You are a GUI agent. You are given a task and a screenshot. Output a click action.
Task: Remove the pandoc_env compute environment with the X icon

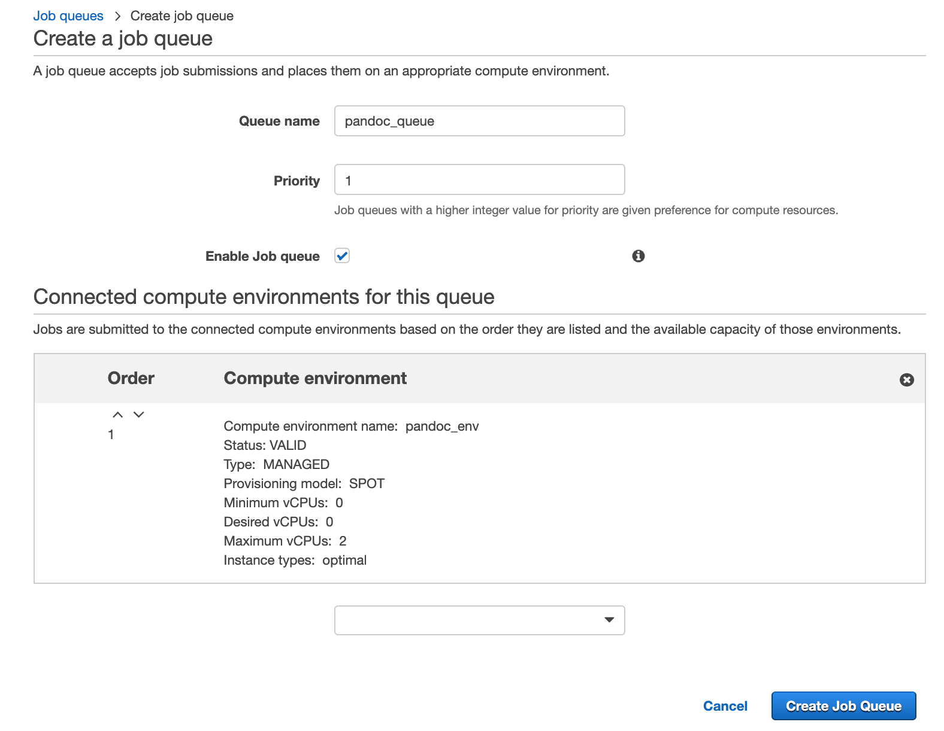(x=907, y=380)
